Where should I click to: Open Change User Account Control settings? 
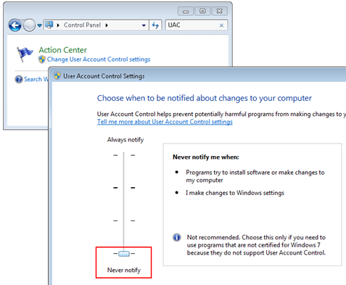click(99, 59)
